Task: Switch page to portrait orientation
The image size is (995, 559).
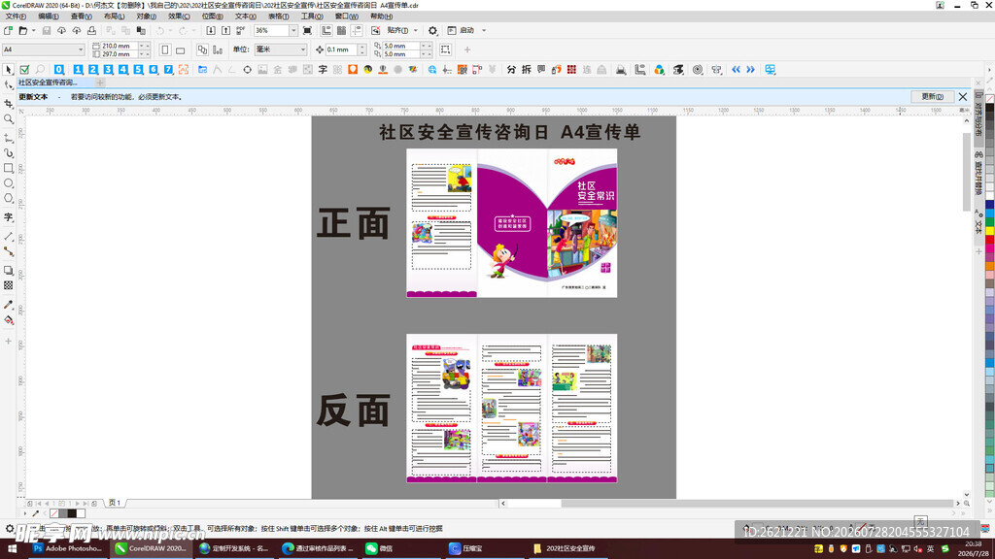Action: (165, 49)
